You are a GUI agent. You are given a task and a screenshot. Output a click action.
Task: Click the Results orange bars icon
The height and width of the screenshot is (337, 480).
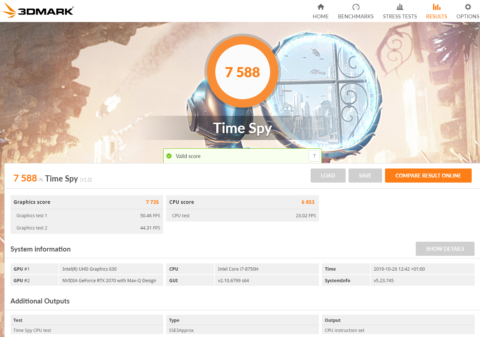coord(437,7)
